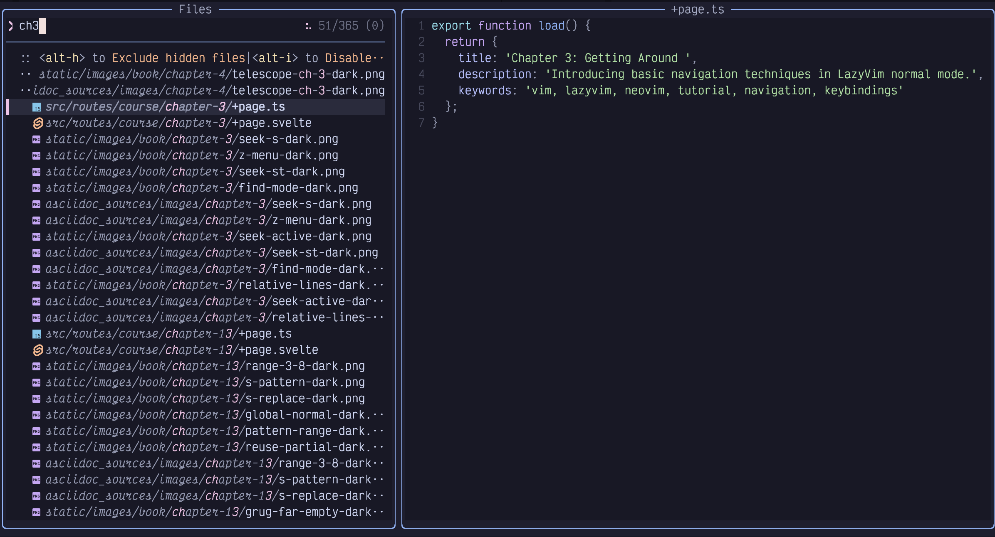Click PNG icon of static chapter-3/seek-st-dark.png

coord(37,172)
